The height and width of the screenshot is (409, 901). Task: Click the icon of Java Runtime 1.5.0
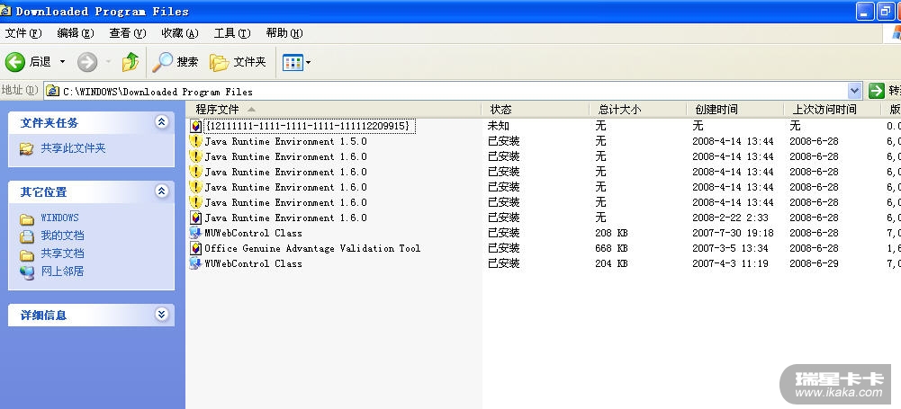(196, 141)
